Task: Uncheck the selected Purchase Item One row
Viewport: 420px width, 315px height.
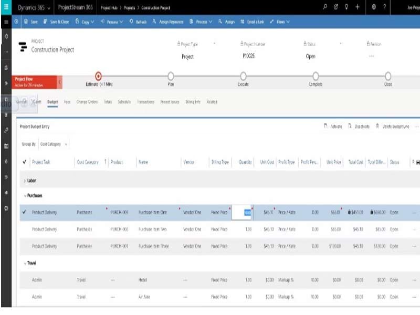Action: pos(24,213)
